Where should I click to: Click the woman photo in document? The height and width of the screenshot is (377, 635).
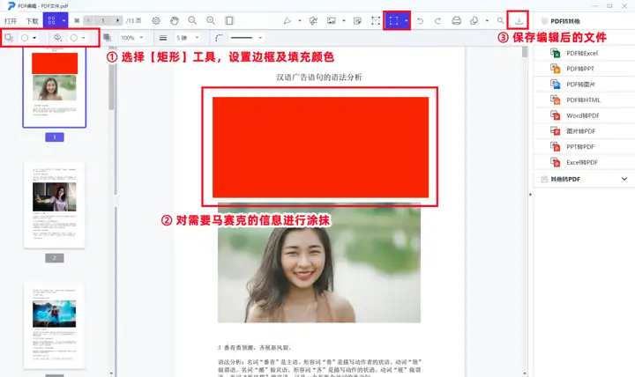click(x=319, y=262)
